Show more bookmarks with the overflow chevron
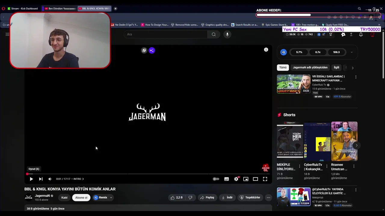This screenshot has height=216, width=385. coord(379,25)
